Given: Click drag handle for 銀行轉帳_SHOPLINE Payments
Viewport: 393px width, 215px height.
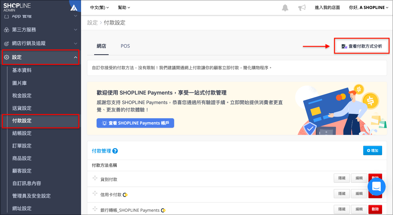Looking at the screenshot, I should point(95,209).
